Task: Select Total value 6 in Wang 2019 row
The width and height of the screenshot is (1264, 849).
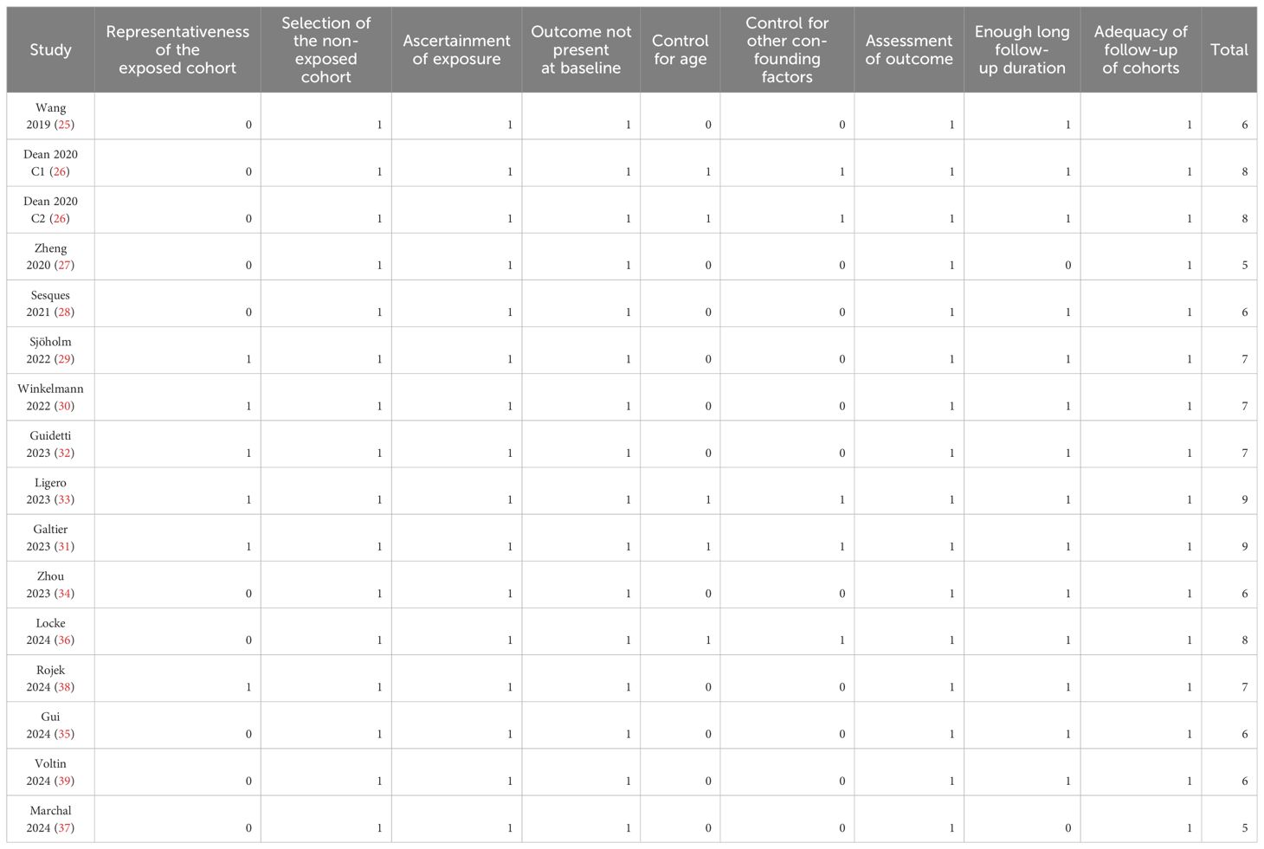Action: point(1245,125)
